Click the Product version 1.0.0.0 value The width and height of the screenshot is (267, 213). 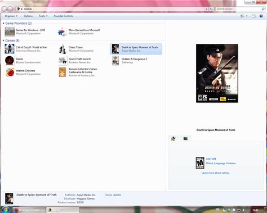[80, 202]
